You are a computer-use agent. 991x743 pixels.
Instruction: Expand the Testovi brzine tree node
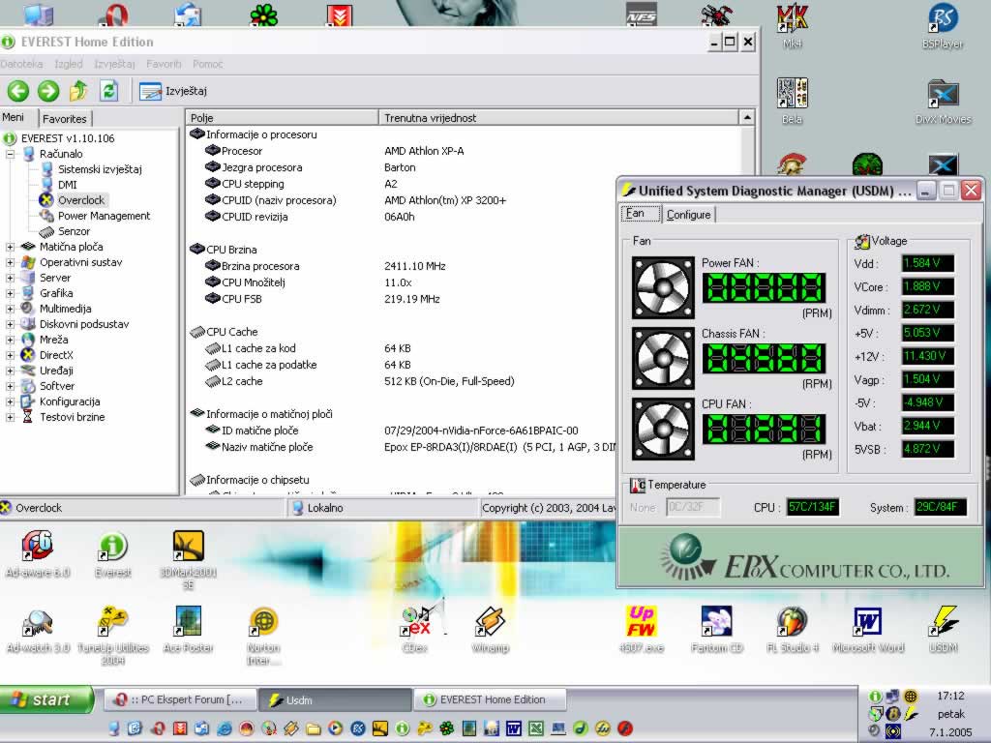(x=11, y=417)
